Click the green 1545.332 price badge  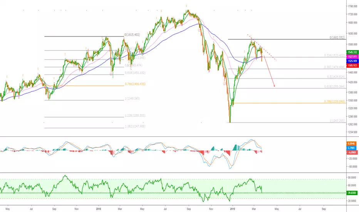pyautogui.click(x=352, y=52)
